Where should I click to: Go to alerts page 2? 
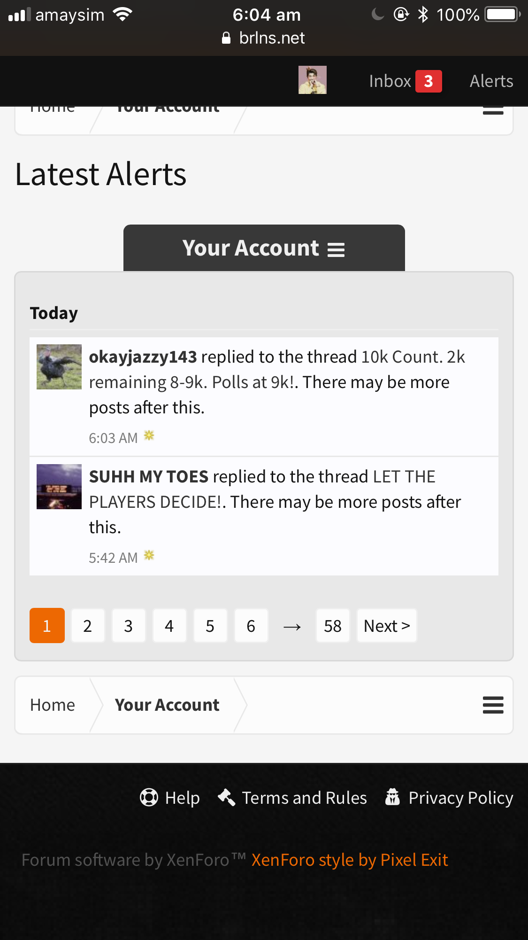click(x=87, y=626)
